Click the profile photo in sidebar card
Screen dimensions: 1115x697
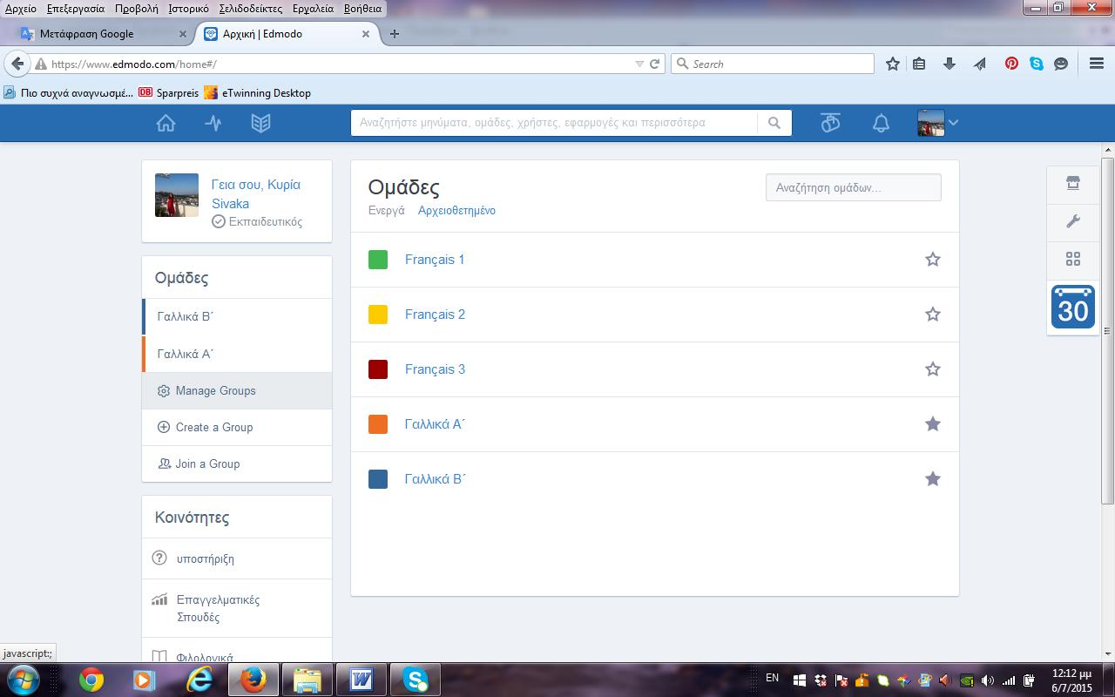(x=177, y=195)
